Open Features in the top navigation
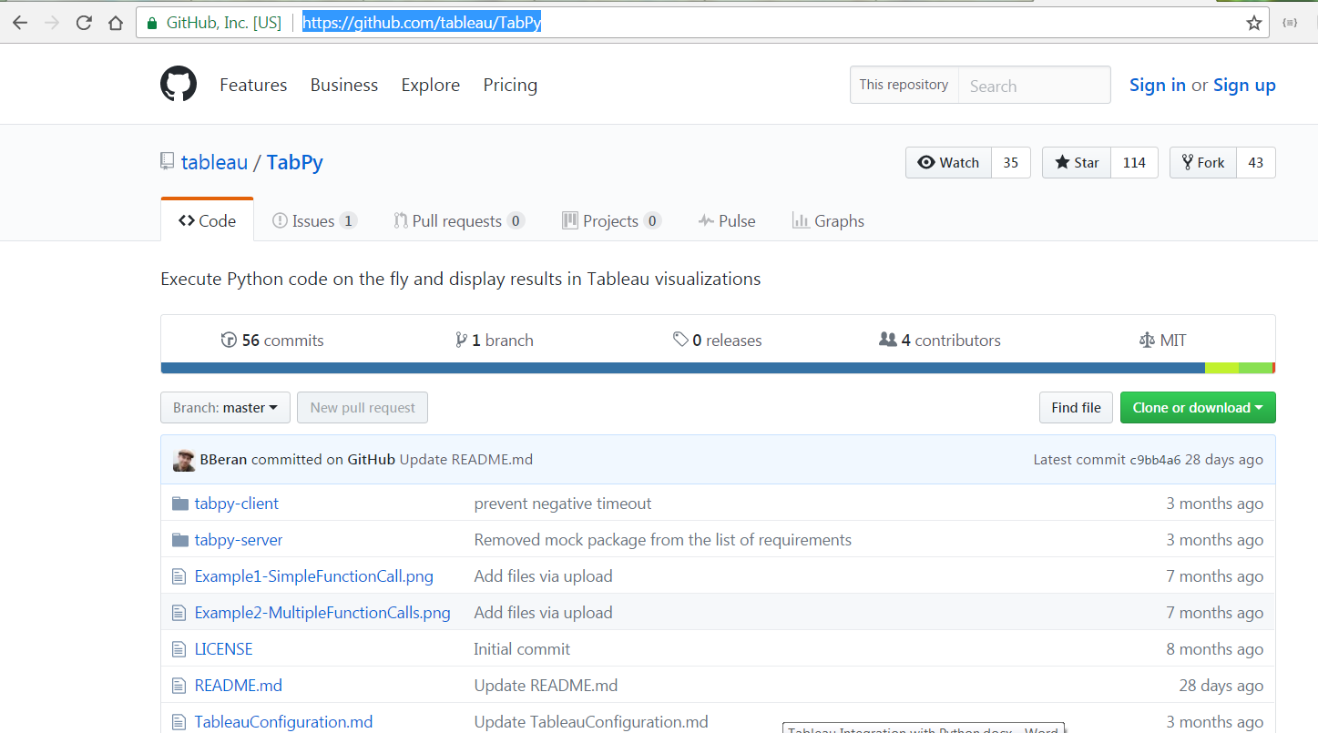 pyautogui.click(x=253, y=85)
